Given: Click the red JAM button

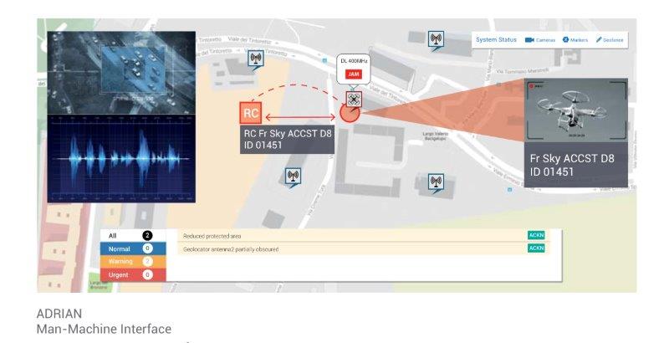Looking at the screenshot, I should 353,74.
